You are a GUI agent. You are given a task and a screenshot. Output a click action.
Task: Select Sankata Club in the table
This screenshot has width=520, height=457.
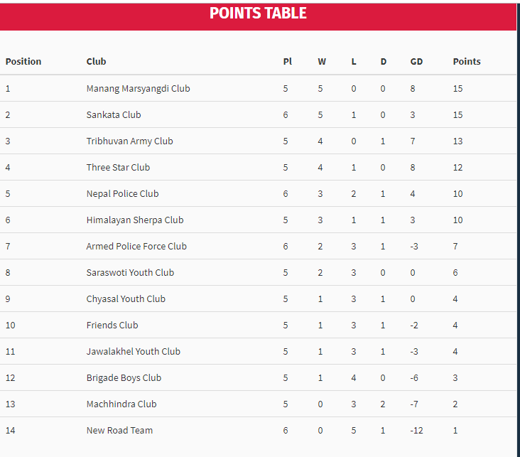click(x=114, y=115)
